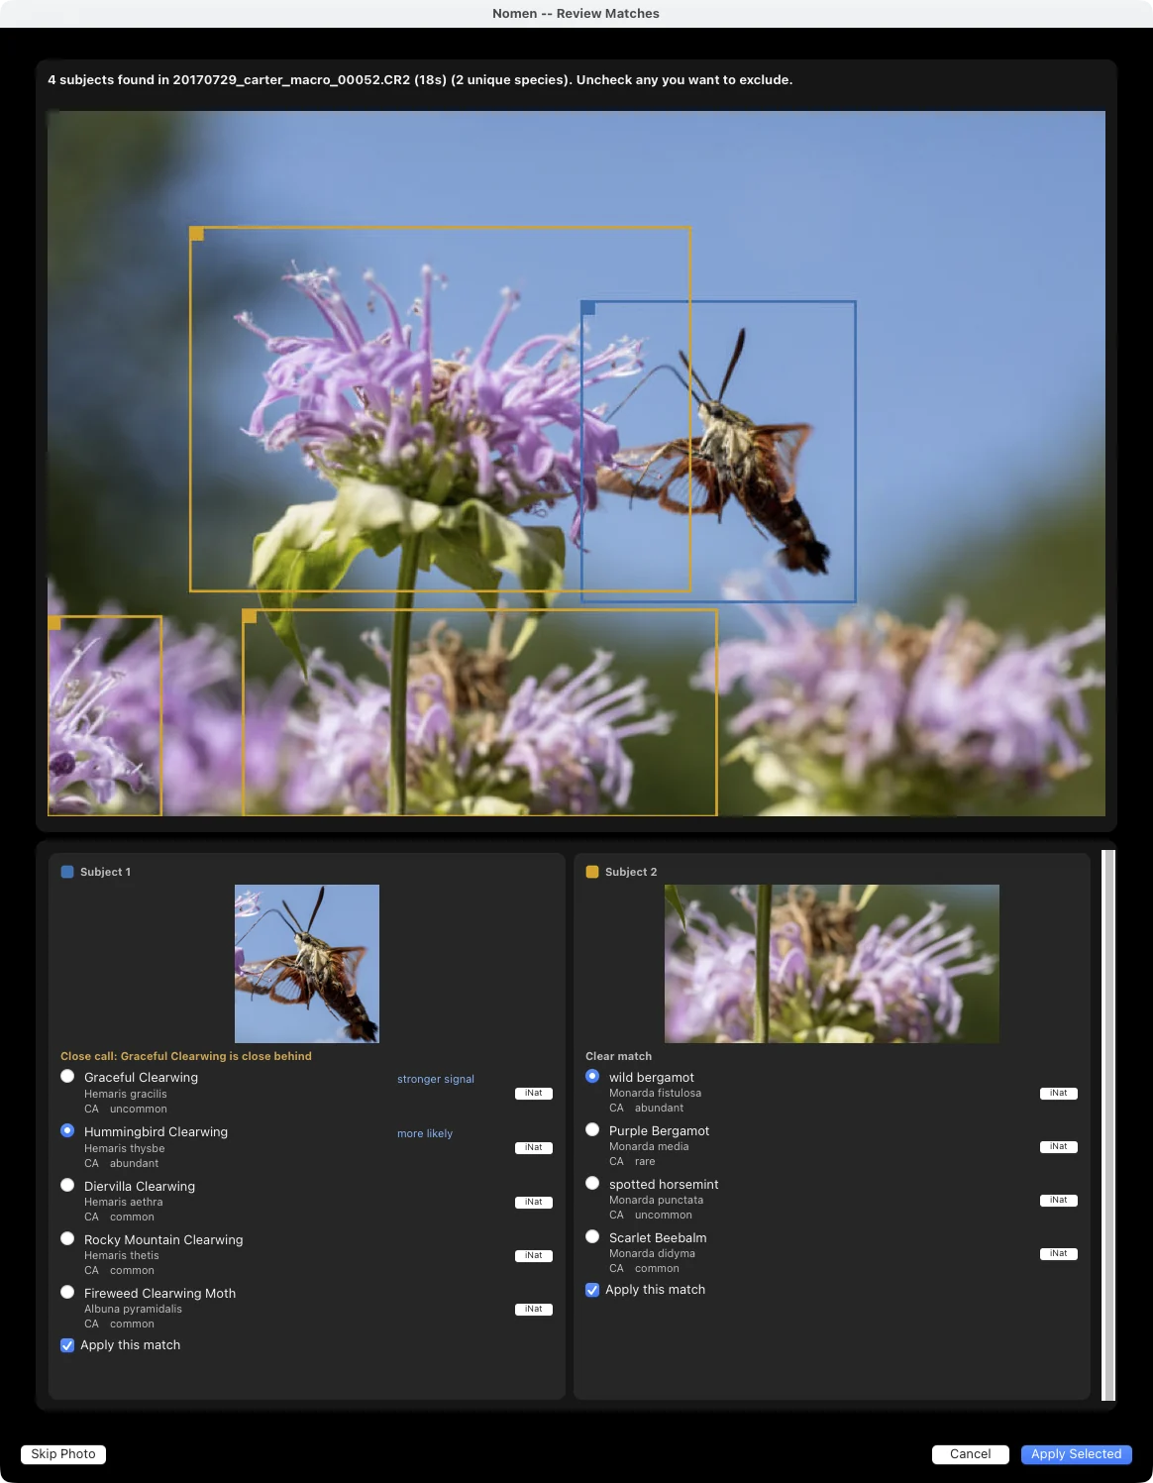1153x1483 pixels.
Task: Choose the Purple Bergamot option
Action: pyautogui.click(x=592, y=1129)
